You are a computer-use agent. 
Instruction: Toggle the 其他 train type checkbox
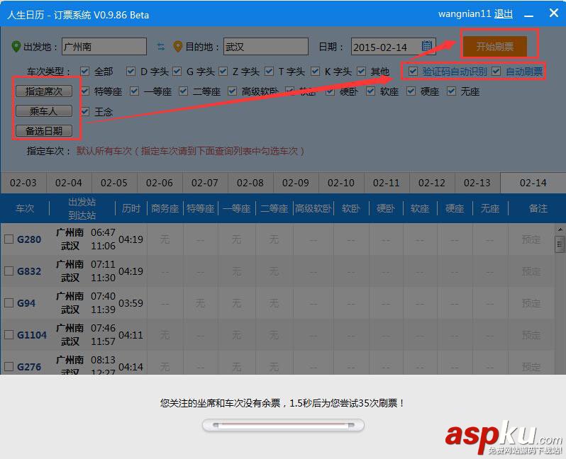pos(361,72)
